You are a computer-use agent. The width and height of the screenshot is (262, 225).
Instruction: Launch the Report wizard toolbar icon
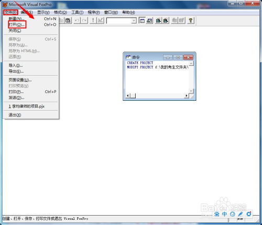[166, 20]
